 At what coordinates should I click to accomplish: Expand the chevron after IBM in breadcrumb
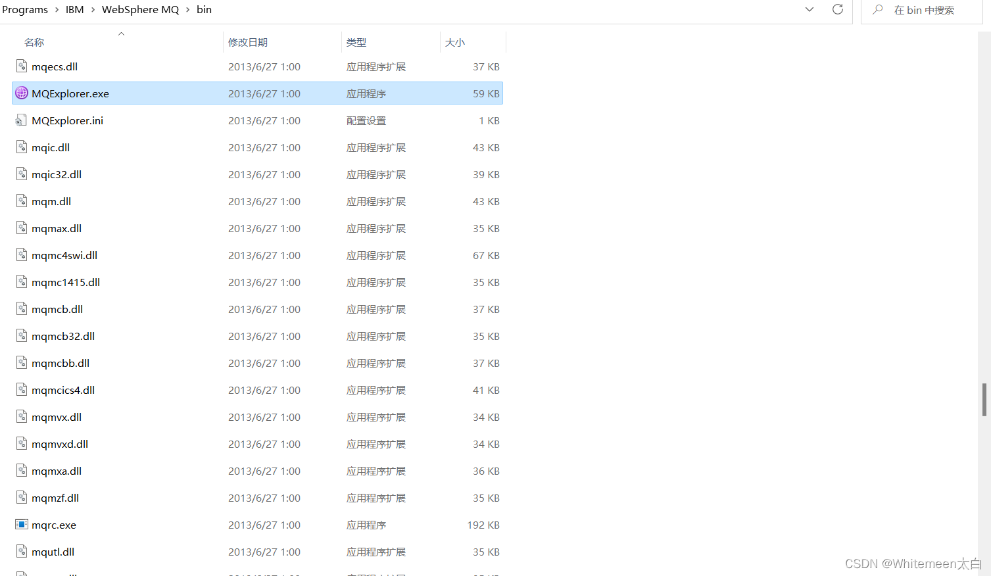(x=93, y=10)
